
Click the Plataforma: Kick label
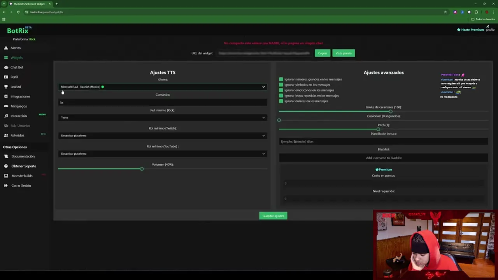point(24,39)
